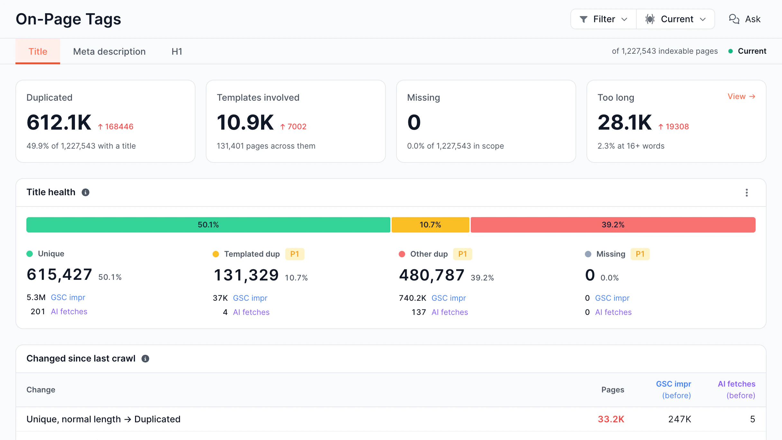Click info icon beside Changed since last crawl
Screen dimensions: 782x440
click(145, 359)
